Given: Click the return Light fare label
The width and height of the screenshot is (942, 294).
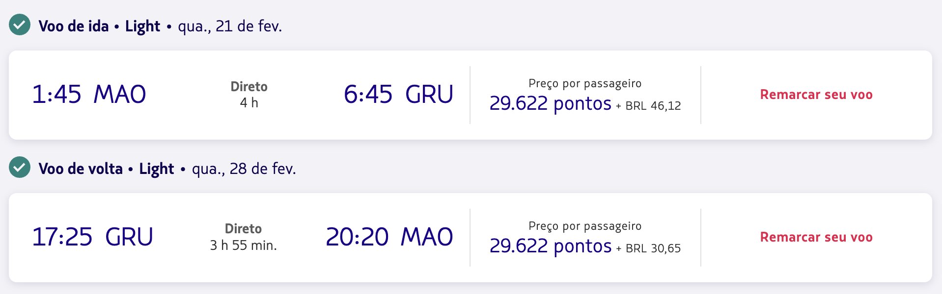Looking at the screenshot, I should click(x=157, y=169).
